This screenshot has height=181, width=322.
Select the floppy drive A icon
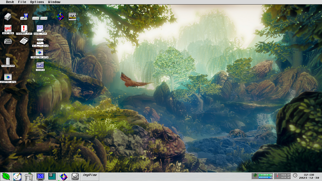pyautogui.click(x=24, y=17)
